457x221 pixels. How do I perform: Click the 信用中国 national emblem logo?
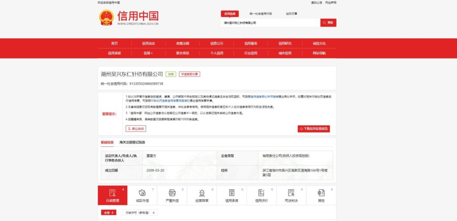(x=106, y=18)
